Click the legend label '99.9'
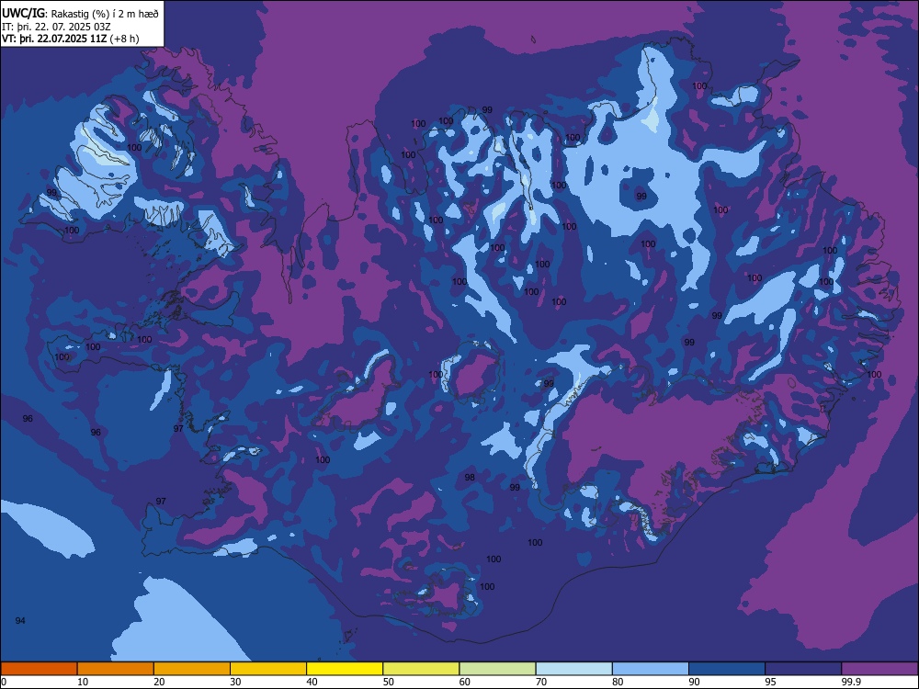The width and height of the screenshot is (919, 689). [x=851, y=682]
